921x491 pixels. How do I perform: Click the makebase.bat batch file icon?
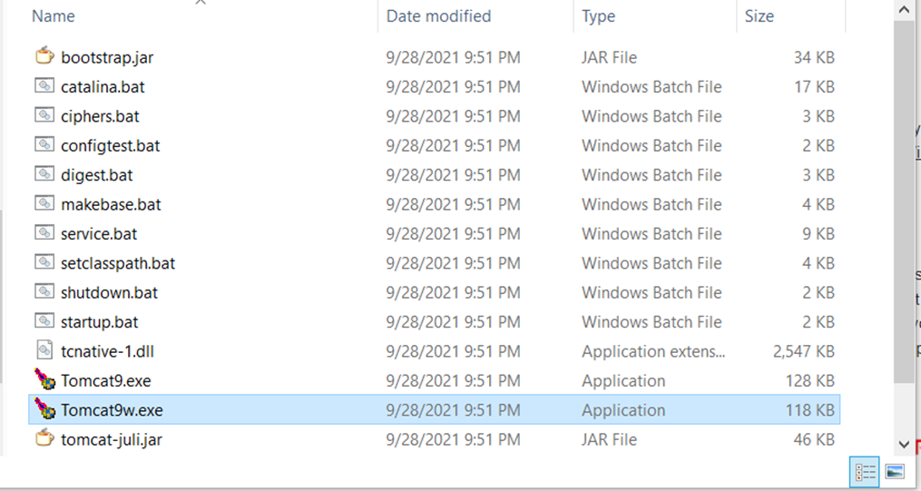[44, 203]
